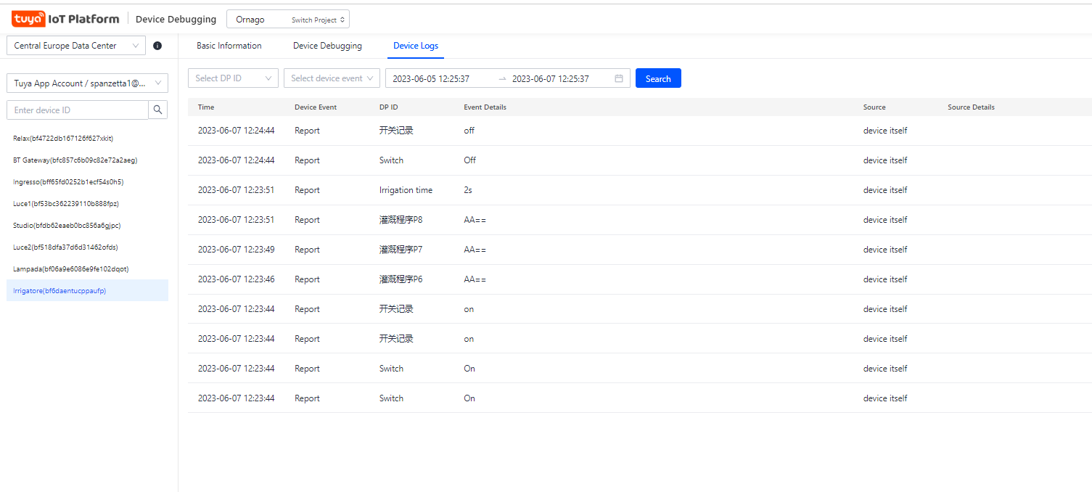This screenshot has width=1092, height=492.
Task: Open the Select device event dropdown
Action: tap(332, 78)
